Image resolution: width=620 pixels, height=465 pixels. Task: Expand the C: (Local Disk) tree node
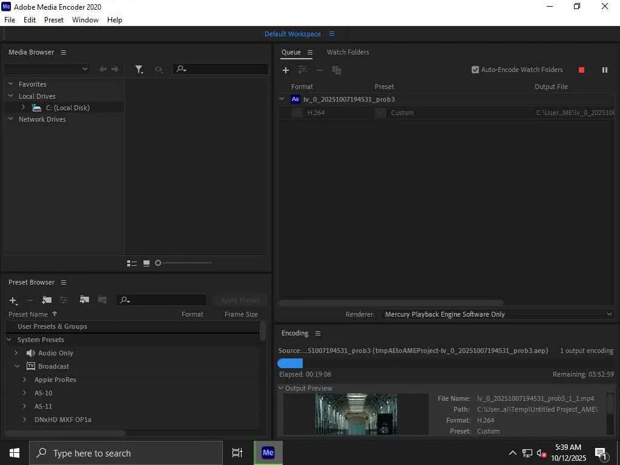pyautogui.click(x=23, y=107)
